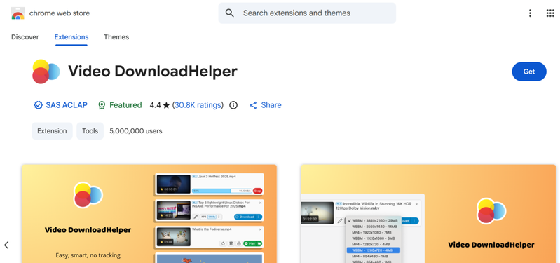Click the Extension category chip
The image size is (560, 263).
click(52, 130)
